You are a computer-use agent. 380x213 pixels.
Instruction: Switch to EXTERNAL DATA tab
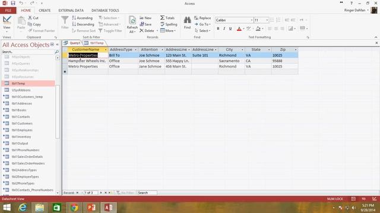(71, 11)
